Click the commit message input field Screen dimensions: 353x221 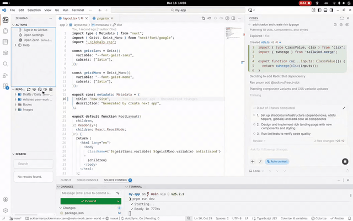tap(88, 193)
